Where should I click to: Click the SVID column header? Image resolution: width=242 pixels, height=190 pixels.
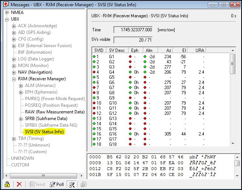99,50
